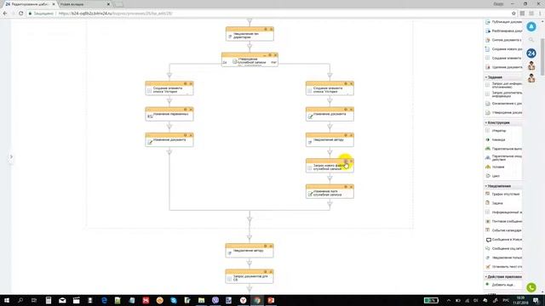Open settings of 'Запрос документов для СБ' block
This screenshot has height=306, width=545.
click(x=265, y=272)
